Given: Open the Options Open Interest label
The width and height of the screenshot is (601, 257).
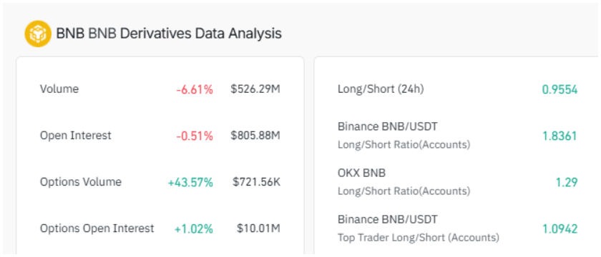Looking at the screenshot, I should click(97, 228).
